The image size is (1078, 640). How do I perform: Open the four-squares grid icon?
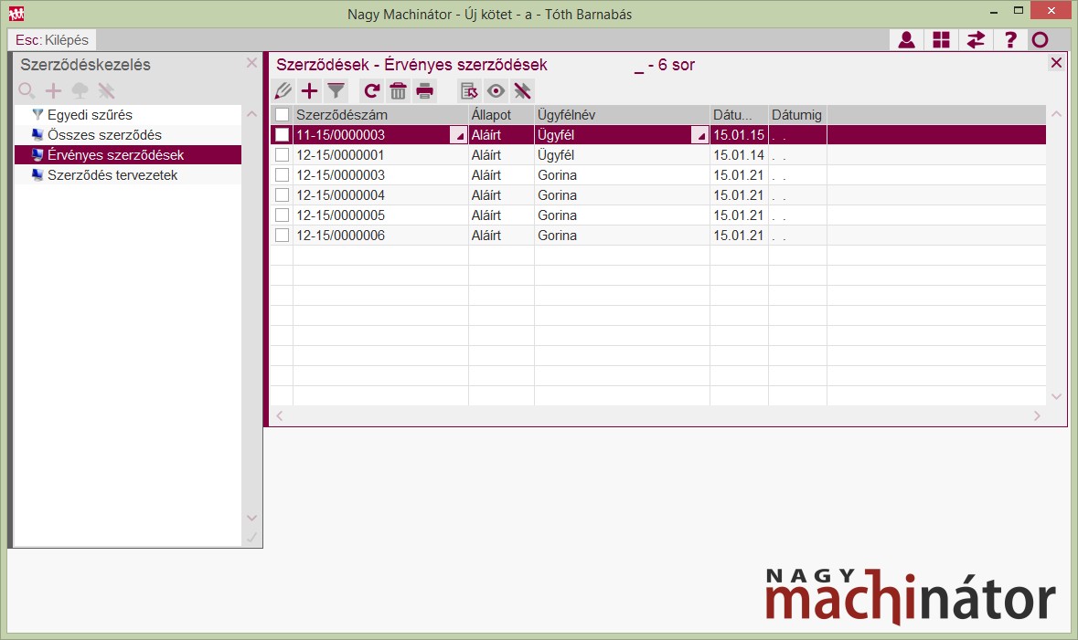point(941,40)
